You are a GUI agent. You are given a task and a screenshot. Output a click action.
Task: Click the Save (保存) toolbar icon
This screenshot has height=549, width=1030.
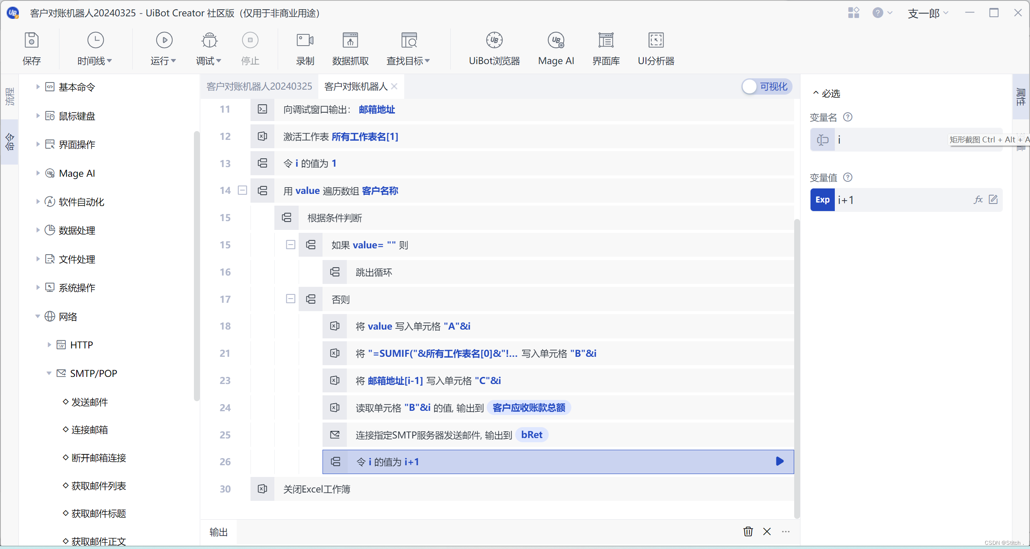pyautogui.click(x=31, y=41)
